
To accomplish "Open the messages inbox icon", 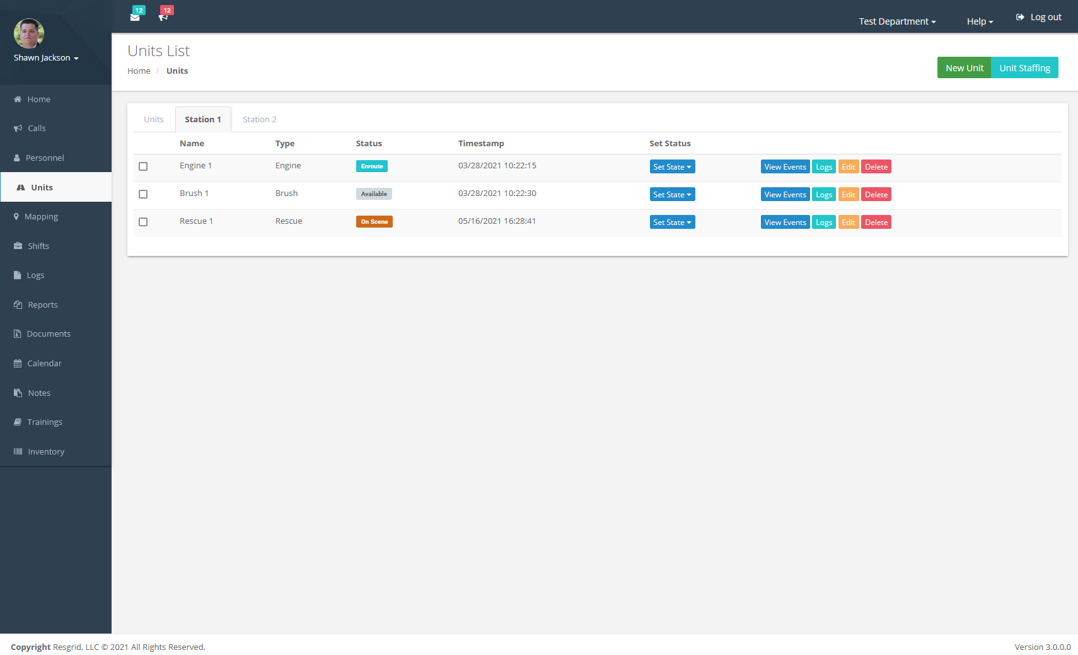I will coord(136,17).
